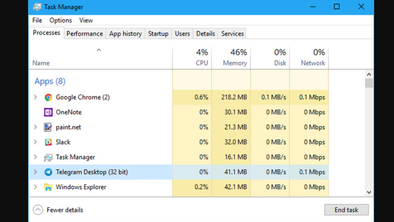
Task: Select the Google Chrome (2) row name
Action: pos(83,97)
